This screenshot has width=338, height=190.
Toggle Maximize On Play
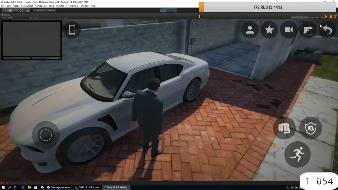pos(299,18)
